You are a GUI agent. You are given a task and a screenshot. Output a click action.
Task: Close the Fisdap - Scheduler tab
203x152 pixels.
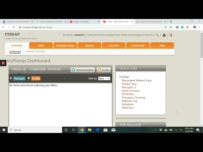click(99, 22)
